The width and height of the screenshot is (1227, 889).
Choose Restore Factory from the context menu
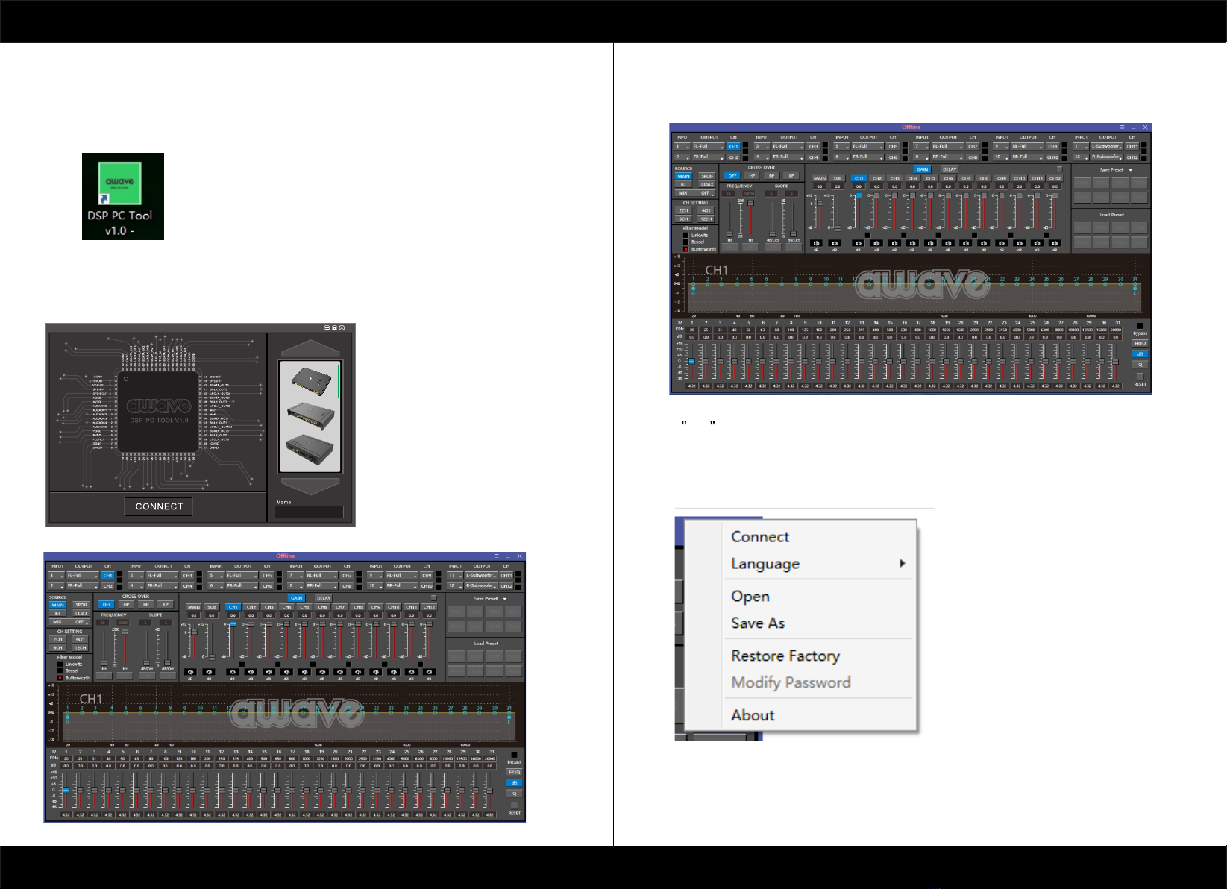tap(785, 656)
